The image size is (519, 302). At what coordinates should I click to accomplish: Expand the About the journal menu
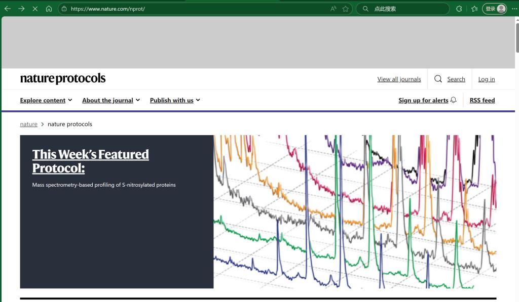[x=110, y=100]
